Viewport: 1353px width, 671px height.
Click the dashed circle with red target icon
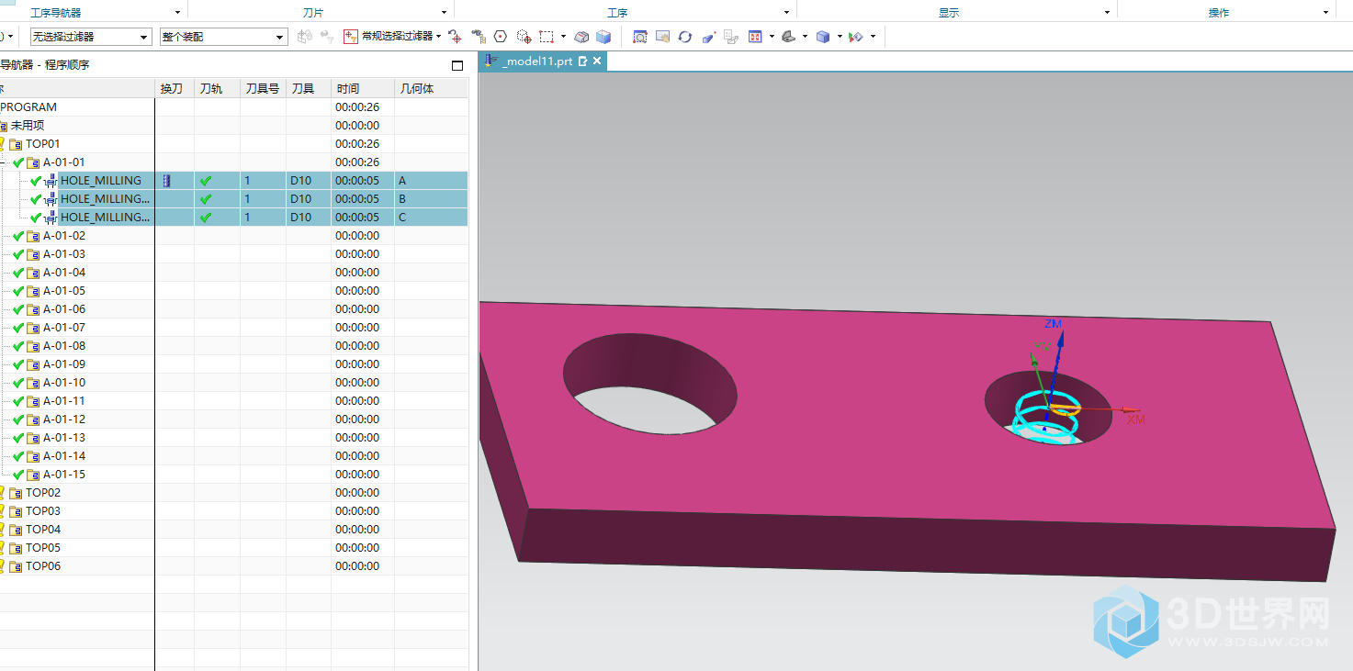pyautogui.click(x=524, y=37)
